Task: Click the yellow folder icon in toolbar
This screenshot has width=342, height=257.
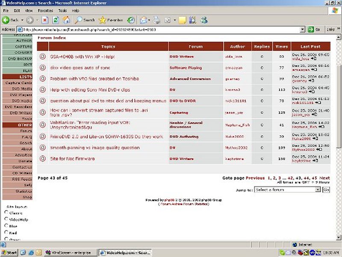Action: [x=183, y=20]
